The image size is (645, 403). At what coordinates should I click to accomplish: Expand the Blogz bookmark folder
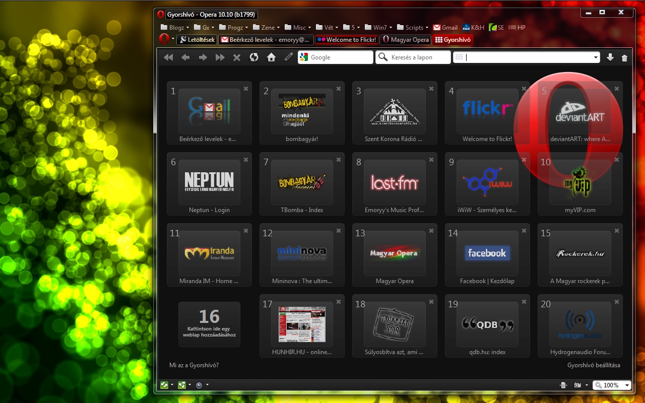pos(175,28)
